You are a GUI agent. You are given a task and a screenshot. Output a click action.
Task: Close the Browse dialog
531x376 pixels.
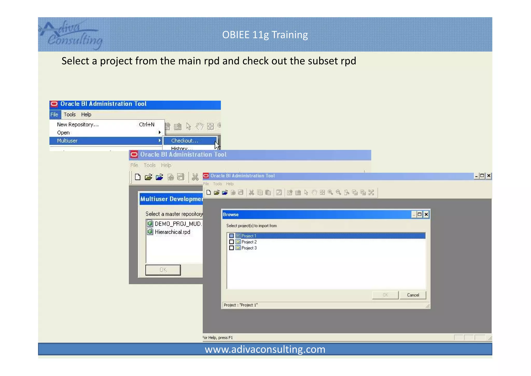pyautogui.click(x=426, y=214)
